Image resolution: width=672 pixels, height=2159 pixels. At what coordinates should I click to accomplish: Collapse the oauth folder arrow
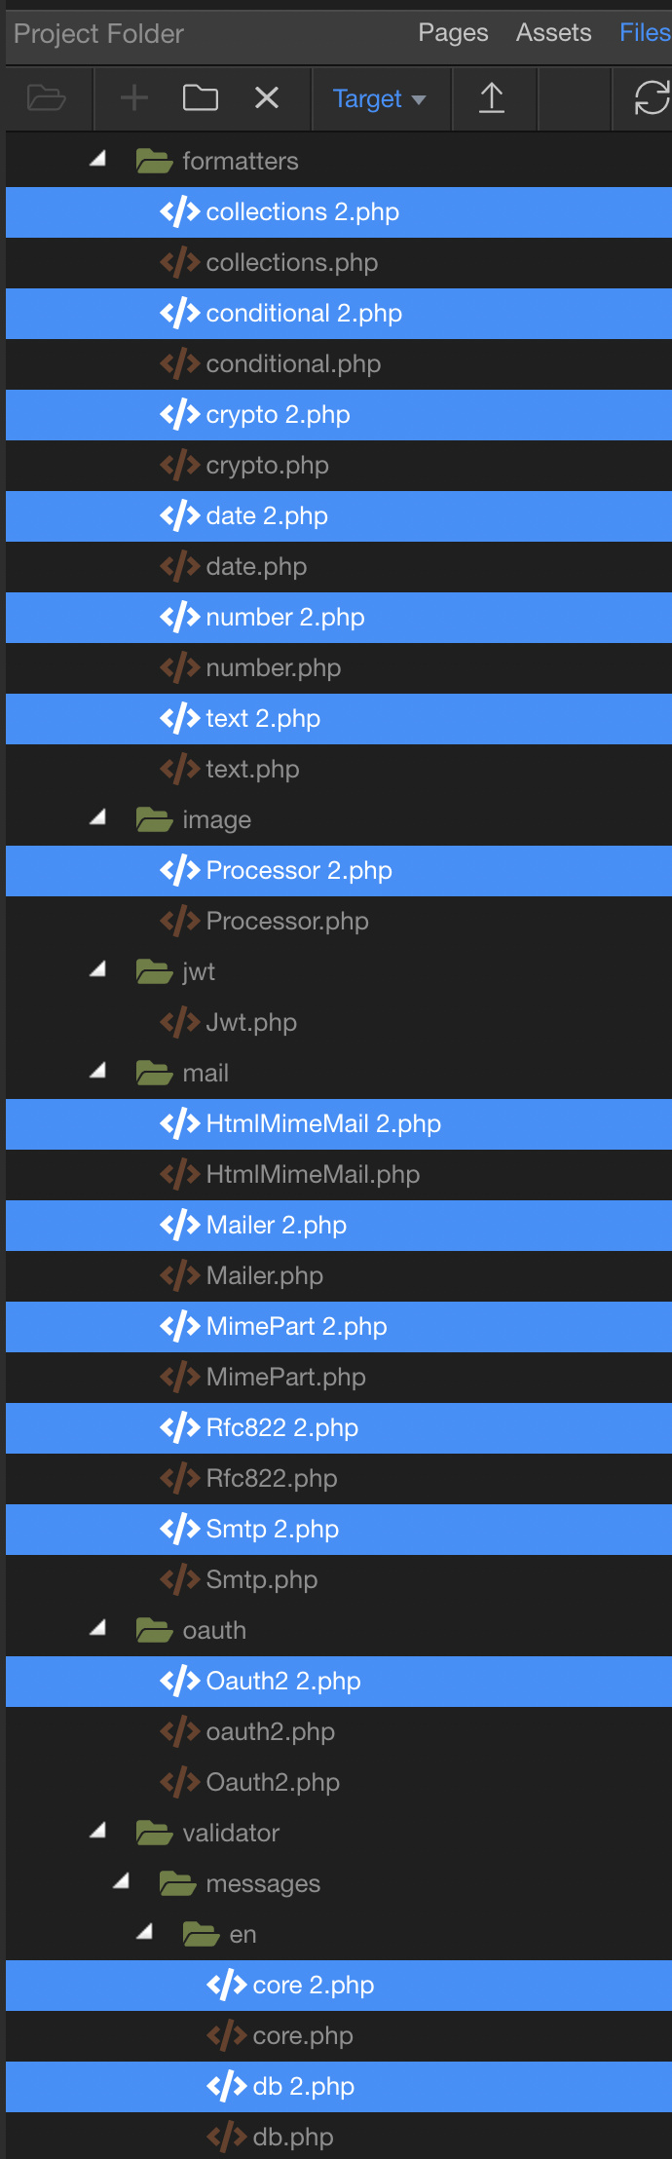click(x=97, y=1628)
